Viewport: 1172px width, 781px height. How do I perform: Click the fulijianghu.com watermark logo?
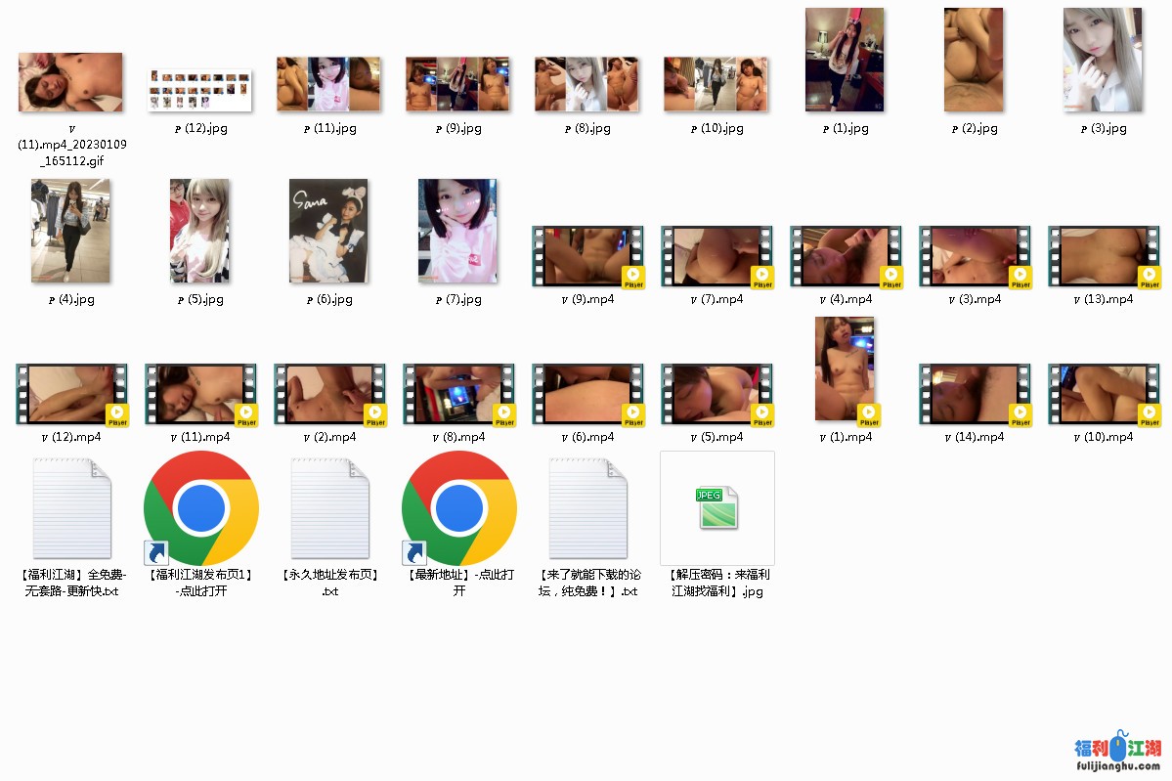(x=1117, y=752)
